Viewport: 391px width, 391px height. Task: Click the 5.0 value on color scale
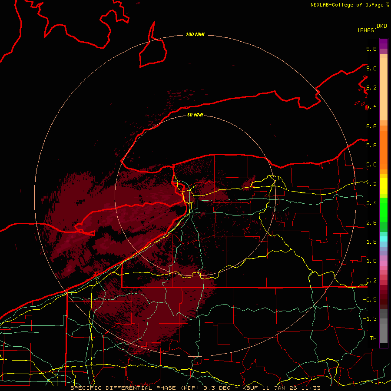click(371, 165)
